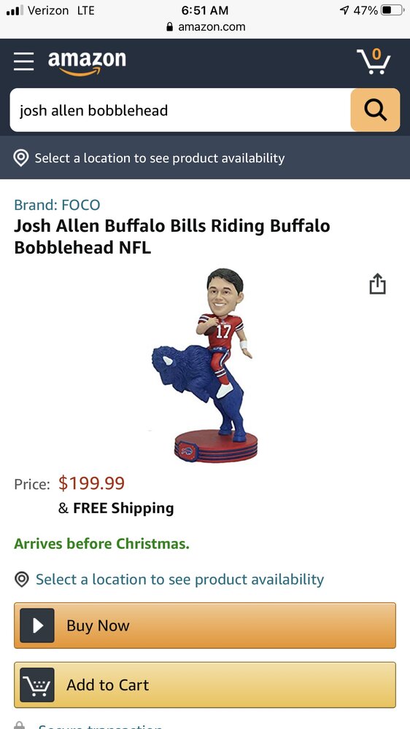Open the hamburger navigation menu
Image resolution: width=410 pixels, height=729 pixels.
(x=24, y=62)
